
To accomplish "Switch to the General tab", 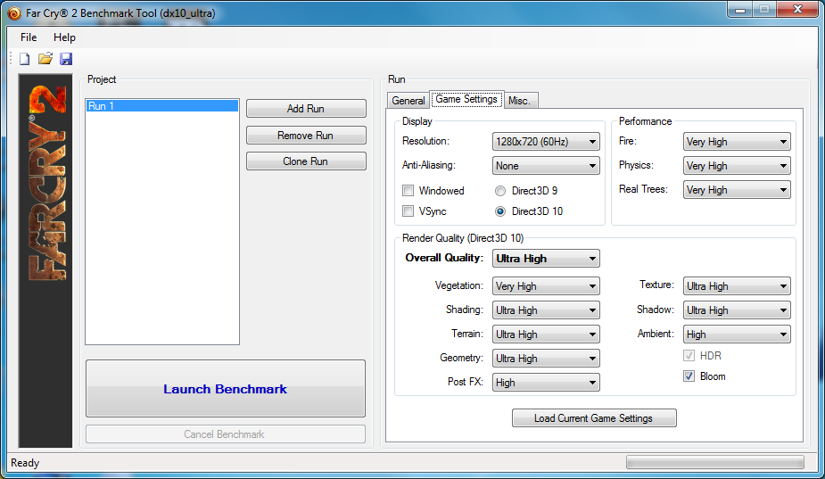I will (408, 101).
